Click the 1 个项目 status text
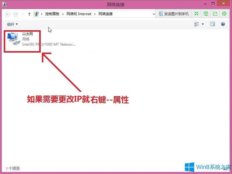Screen dimensions: 232x174 13,168
